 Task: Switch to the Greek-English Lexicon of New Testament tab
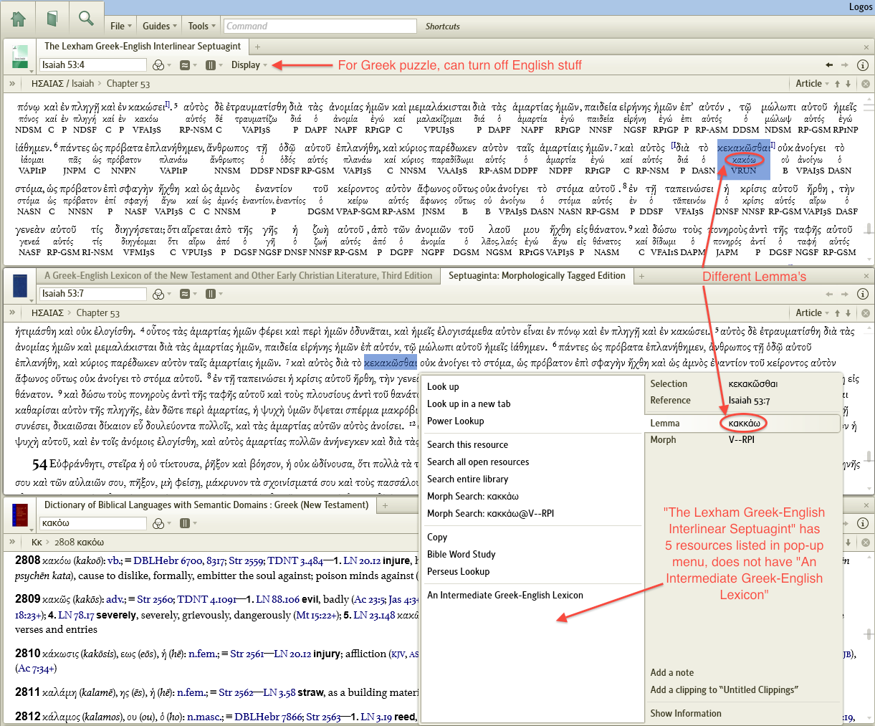(238, 276)
